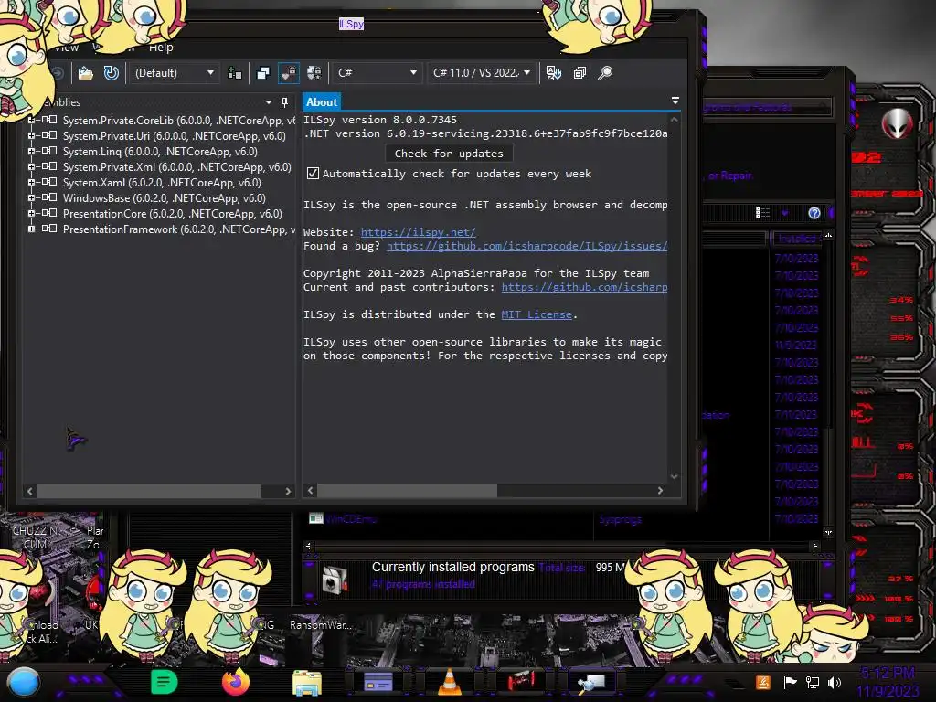Click the Assemblies pane horizontal scrollbar thumb
936x702 pixels.
149,491
